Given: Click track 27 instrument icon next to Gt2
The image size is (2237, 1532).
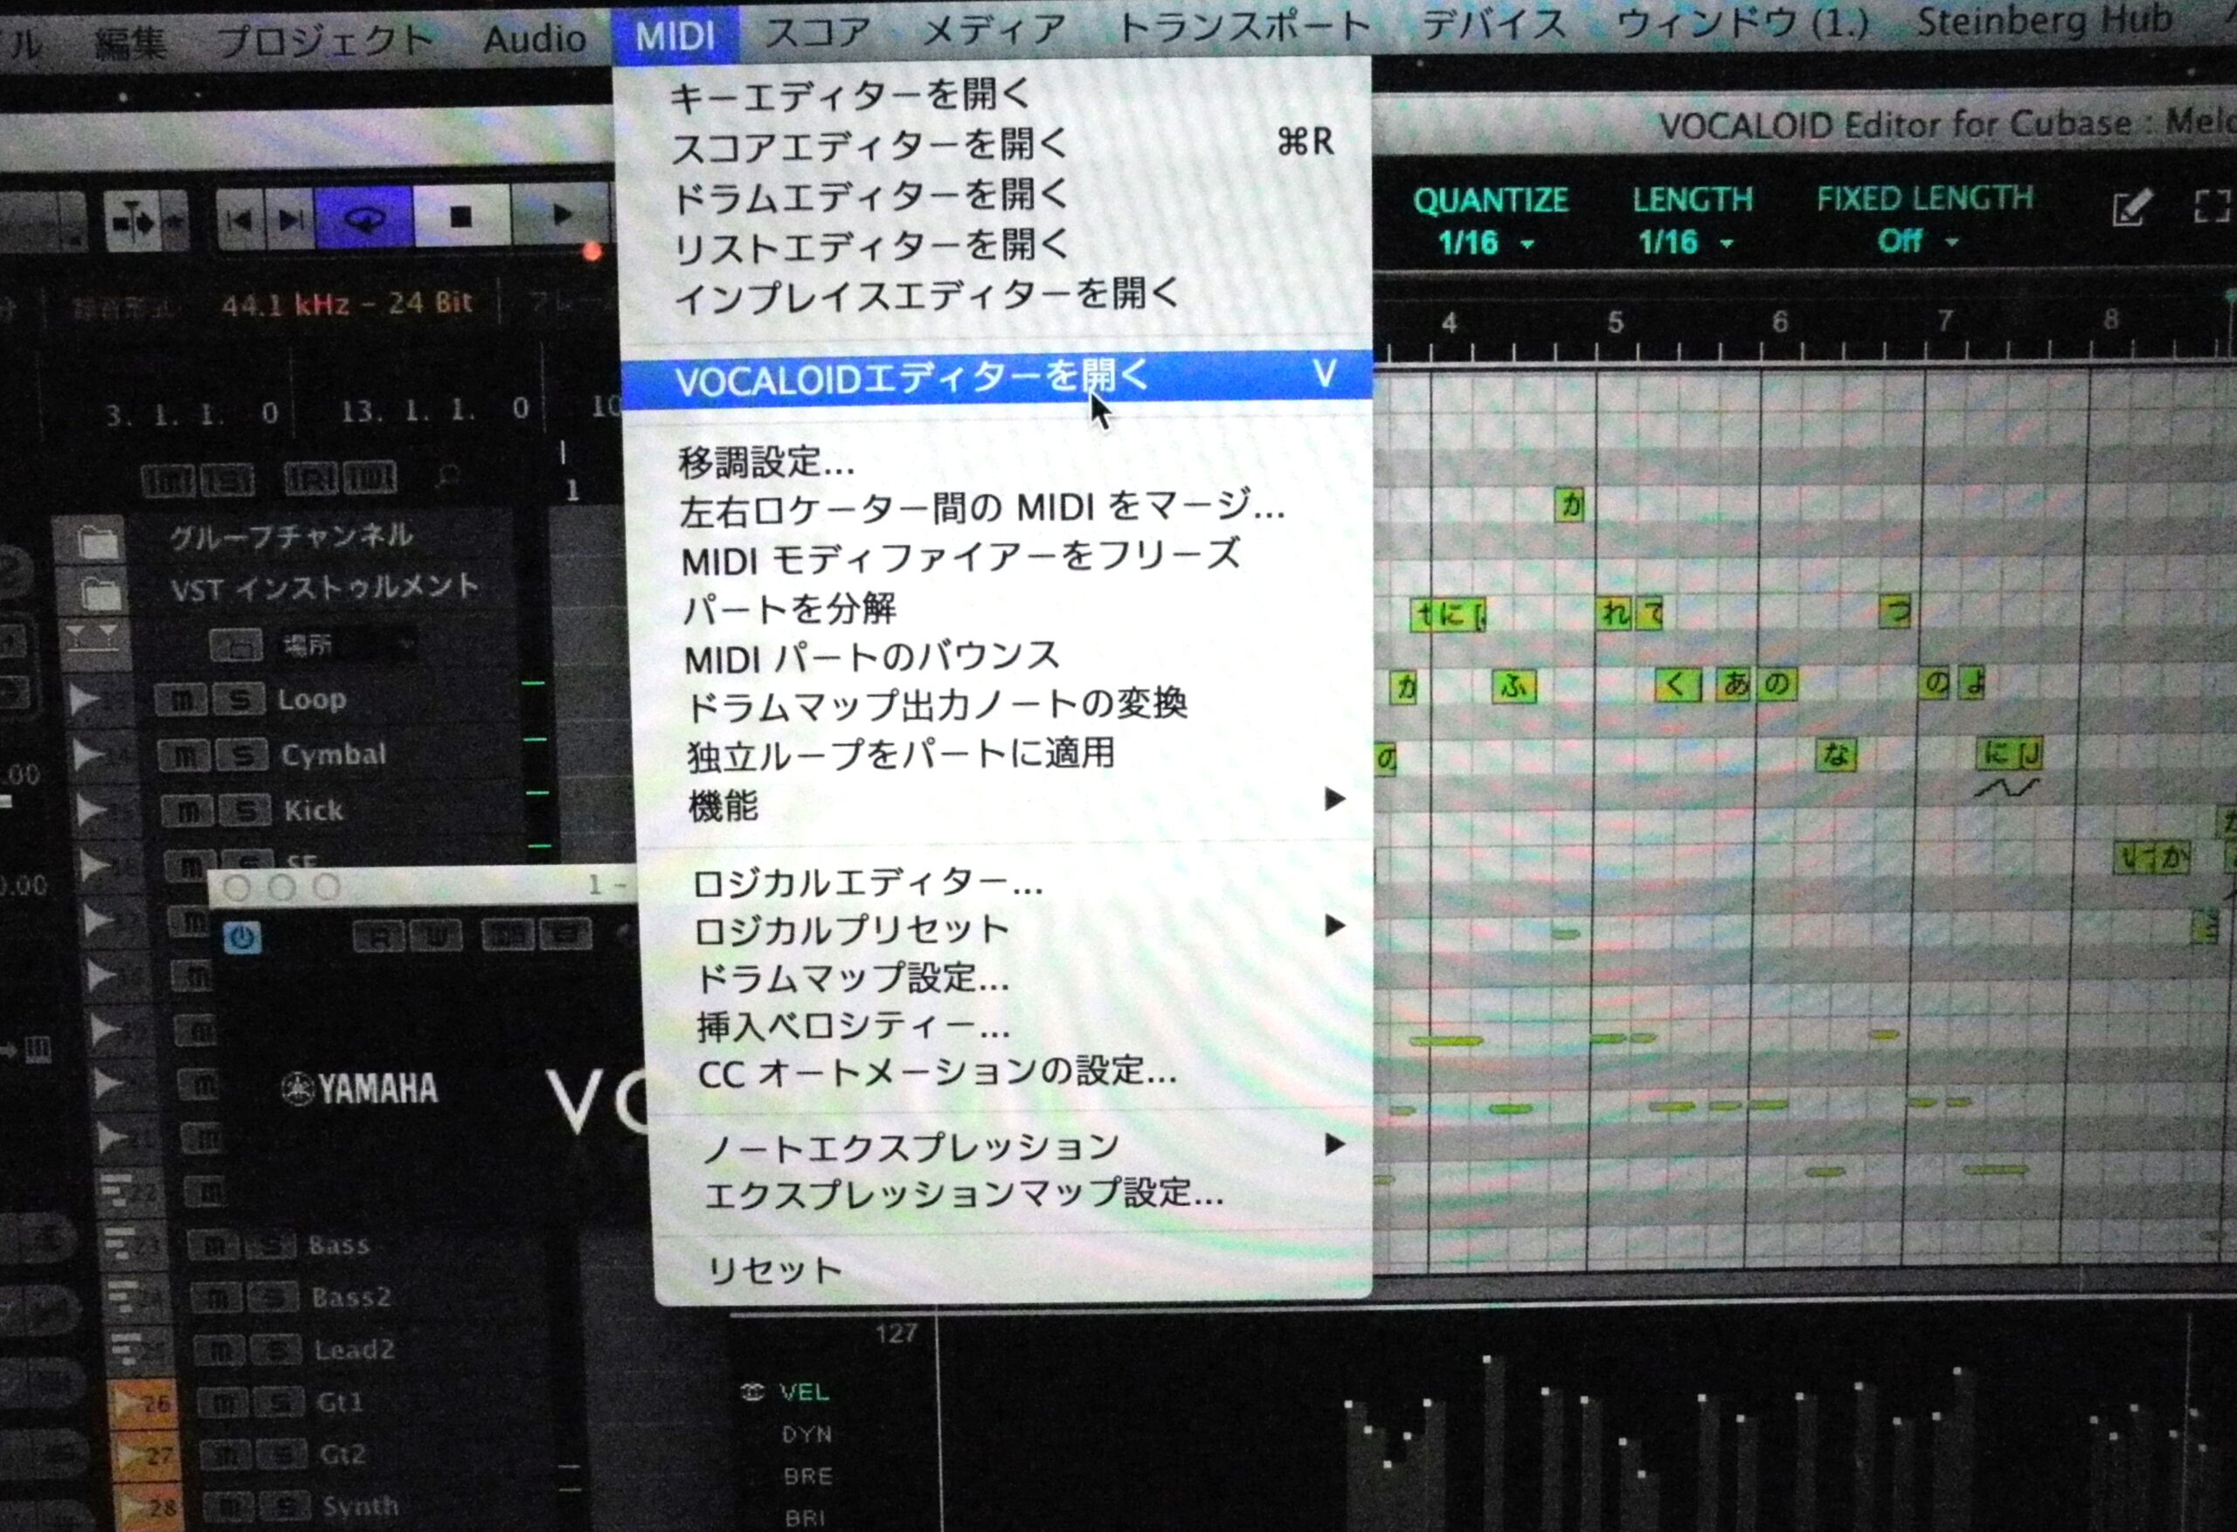Looking at the screenshot, I should [144, 1455].
